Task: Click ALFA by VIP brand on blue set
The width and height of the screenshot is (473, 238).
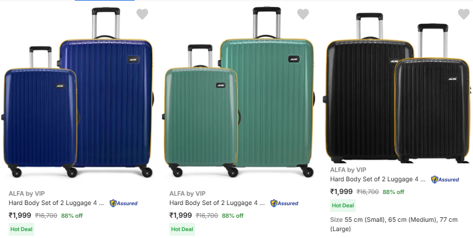Action: (x=27, y=193)
